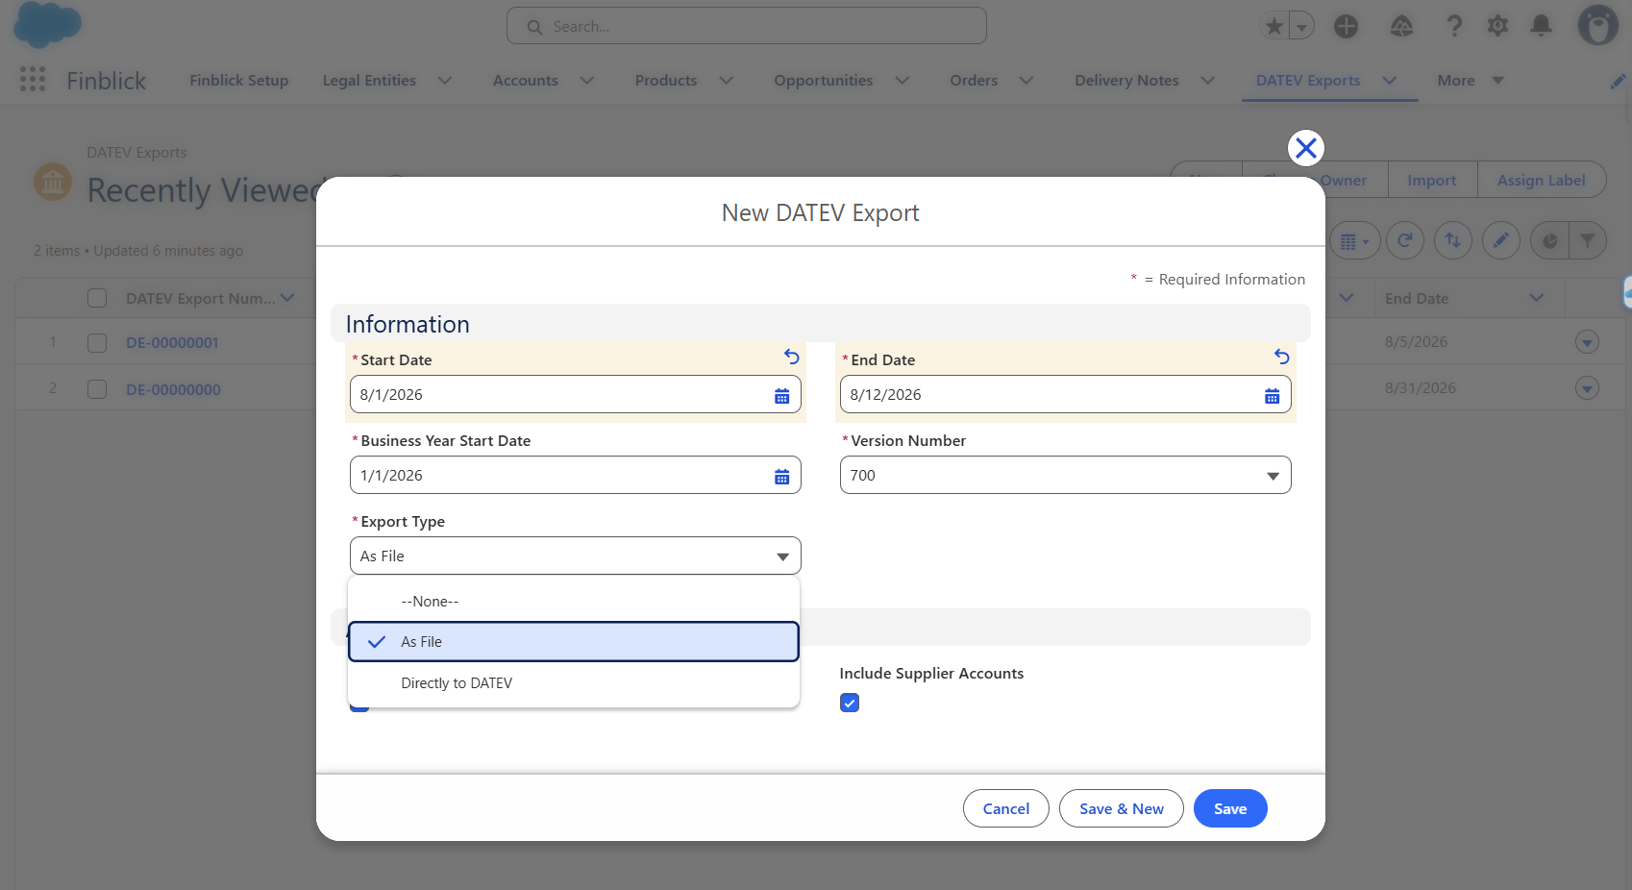Open the Products tab
1632x890 pixels.
(666, 81)
